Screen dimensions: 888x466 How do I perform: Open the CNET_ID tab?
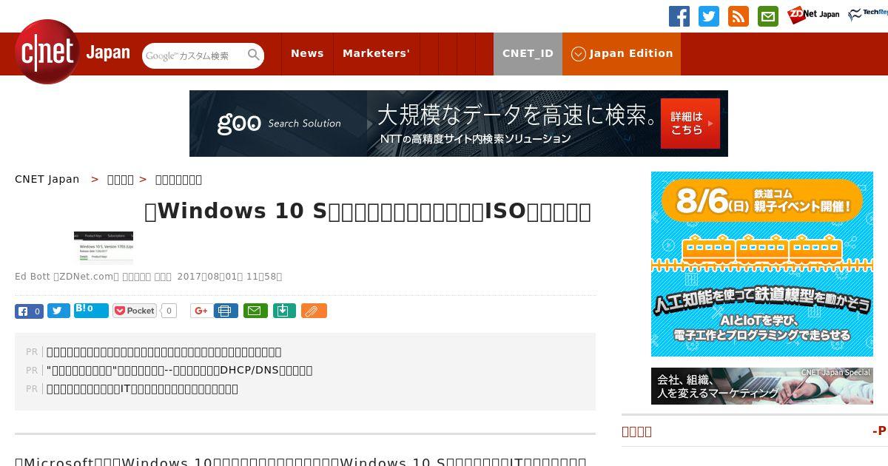[x=528, y=53]
